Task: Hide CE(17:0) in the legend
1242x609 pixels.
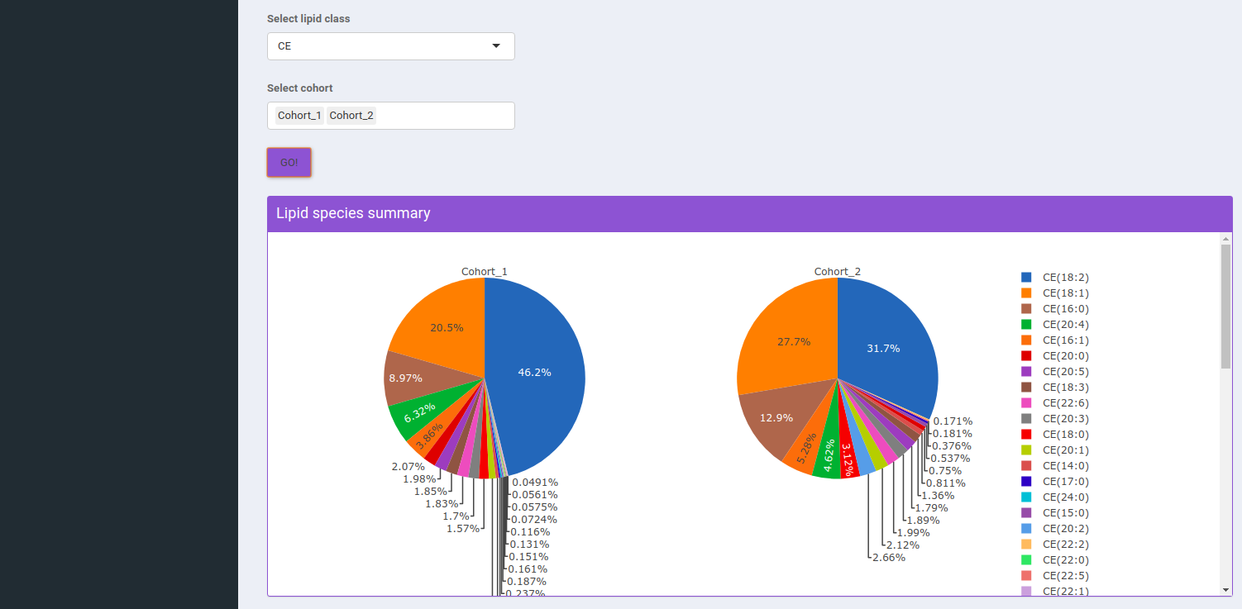Action: (x=1054, y=482)
